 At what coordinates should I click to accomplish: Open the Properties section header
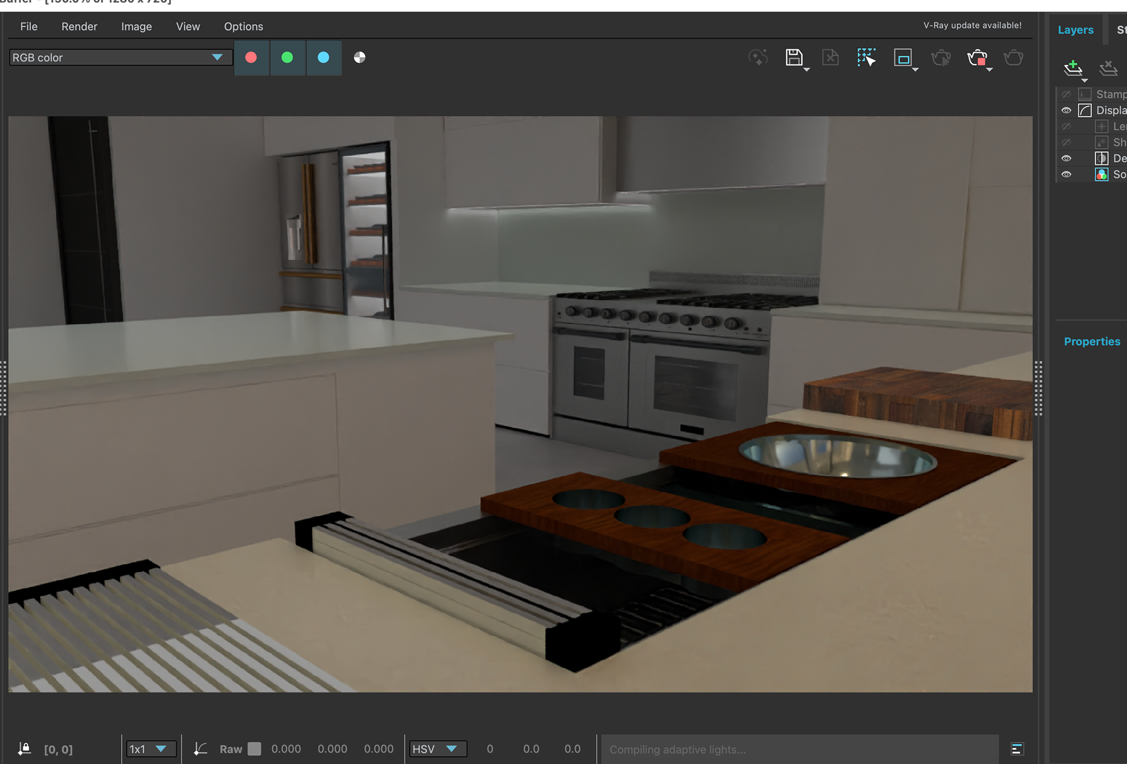(x=1092, y=342)
